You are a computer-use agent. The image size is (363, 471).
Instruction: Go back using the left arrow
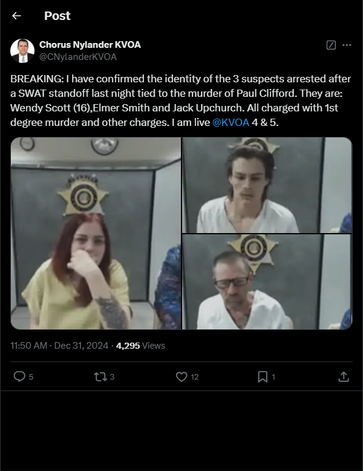[16, 16]
